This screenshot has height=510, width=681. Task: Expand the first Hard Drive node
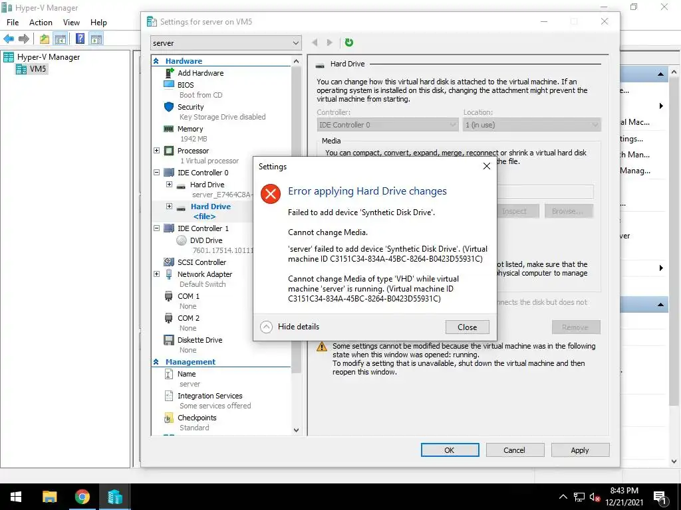170,185
